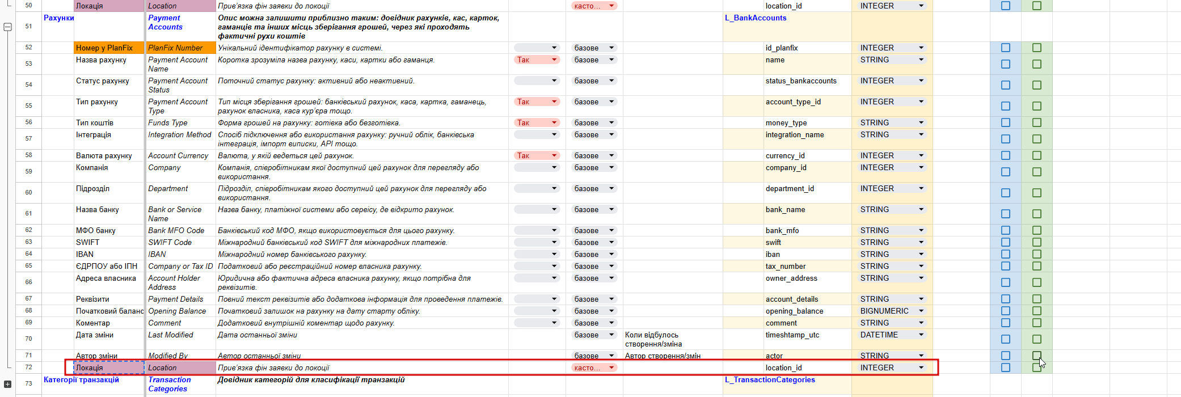Tick the blue-column checkbox in timeshtamp_utc row
The height and width of the screenshot is (397, 1181).
[1006, 339]
